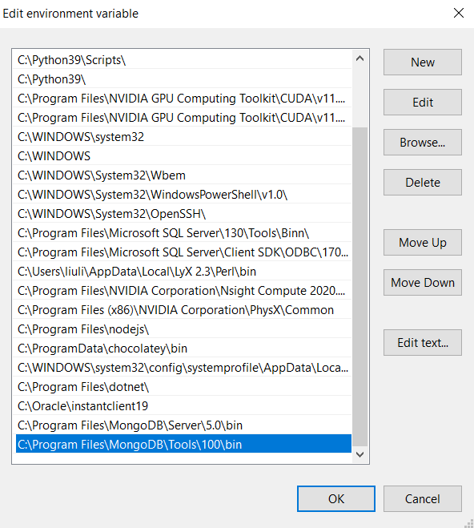Click the scrollbar up arrow
This screenshot has height=528, width=474.
pyautogui.click(x=360, y=58)
